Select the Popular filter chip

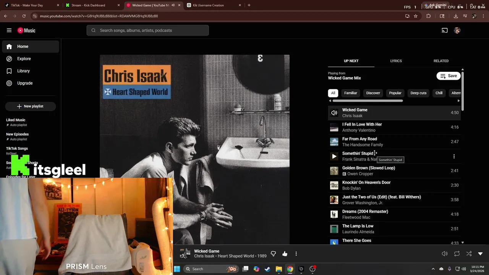pyautogui.click(x=395, y=93)
